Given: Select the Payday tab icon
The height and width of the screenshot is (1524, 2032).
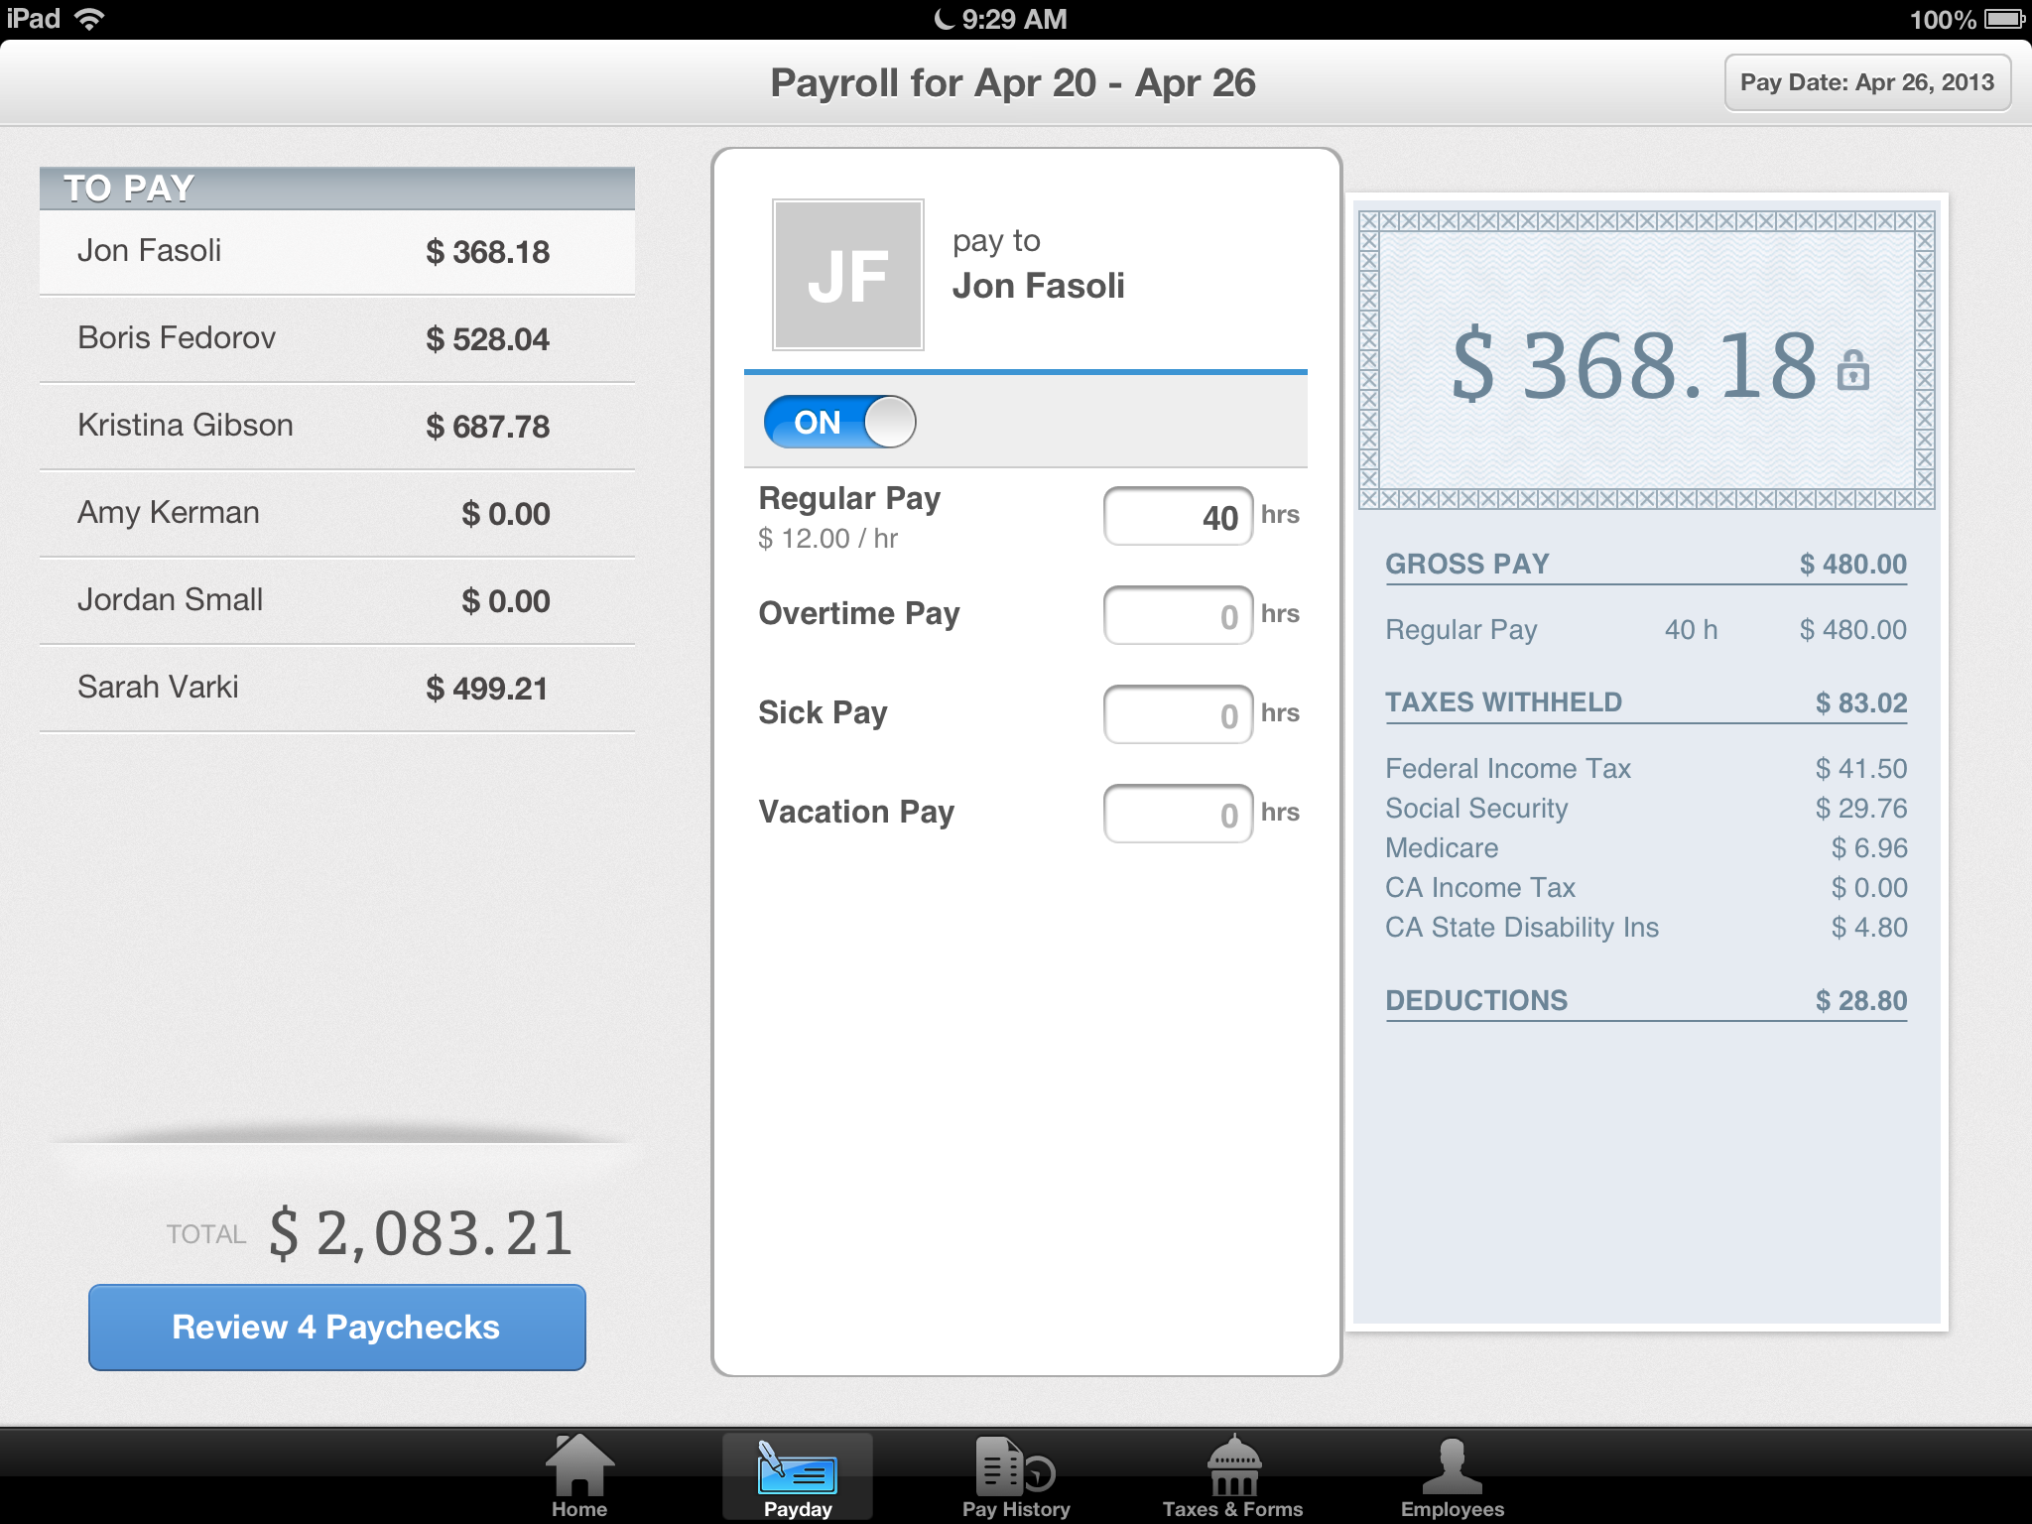Looking at the screenshot, I should point(798,1468).
